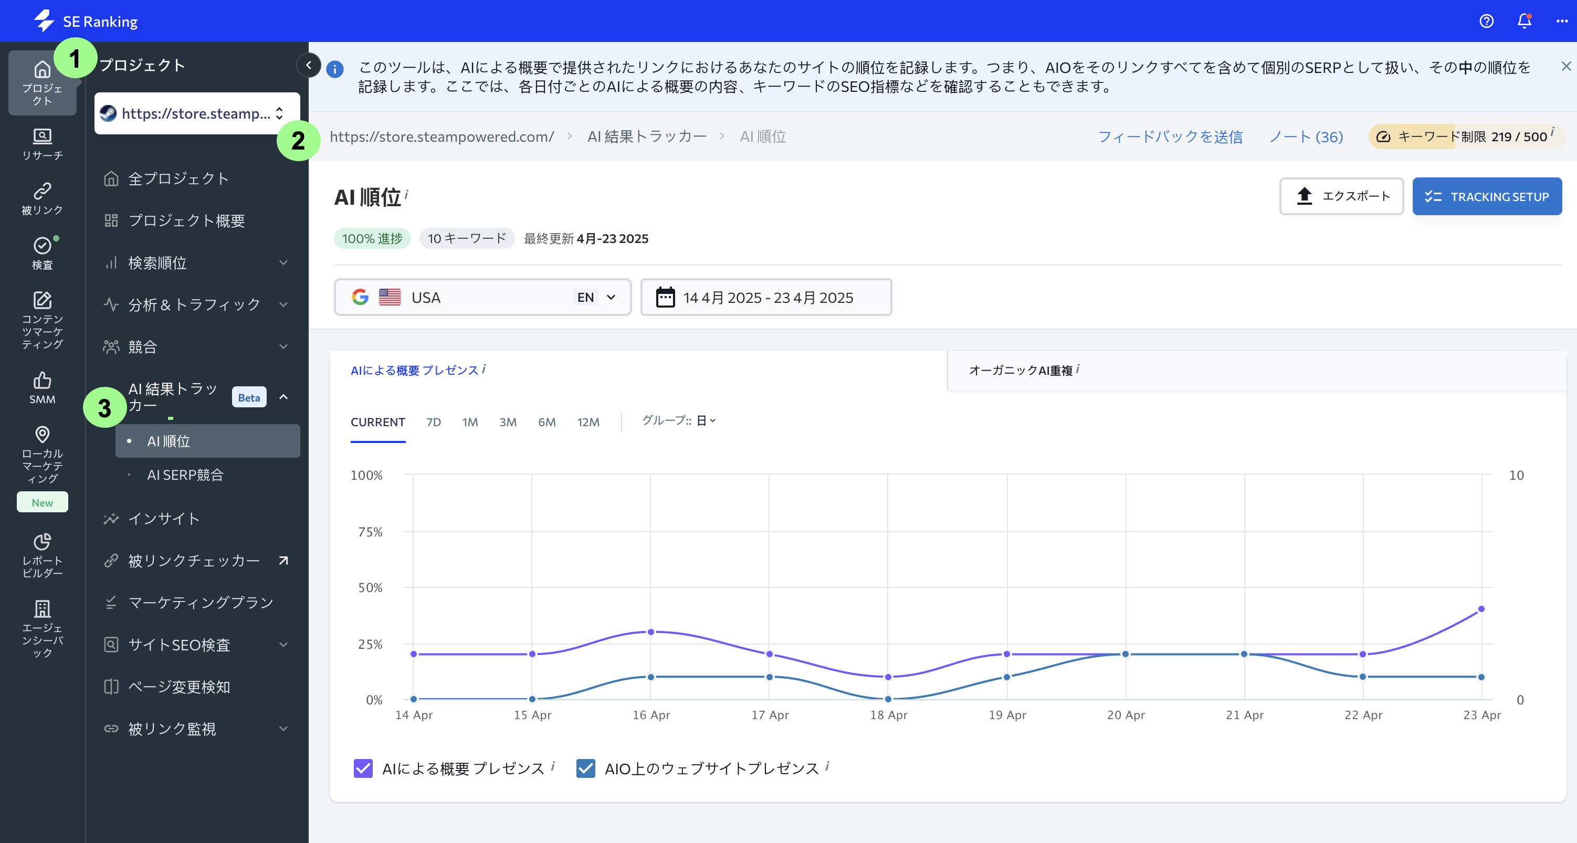
Task: Click the 23 Apr purple chart data point
Action: pos(1481,609)
